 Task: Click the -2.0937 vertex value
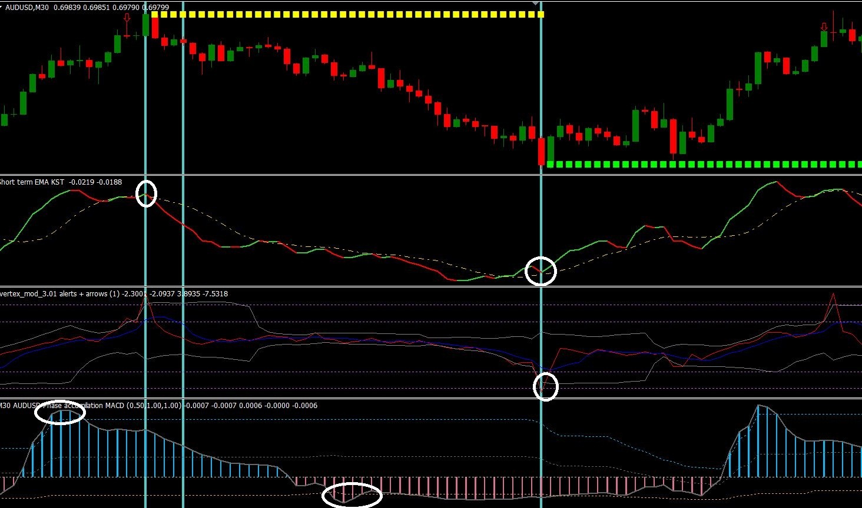(163, 294)
